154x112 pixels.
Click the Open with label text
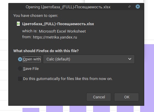tap(32, 59)
